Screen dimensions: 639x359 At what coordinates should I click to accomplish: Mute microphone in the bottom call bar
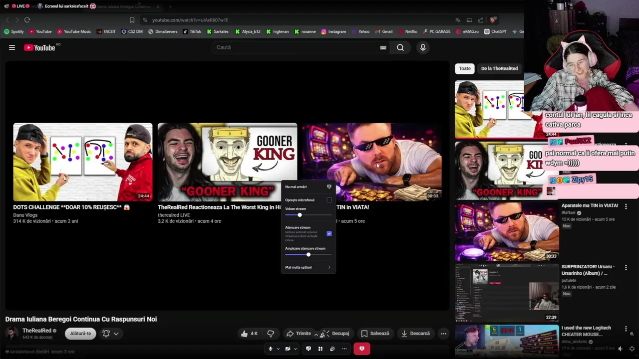tap(271, 349)
